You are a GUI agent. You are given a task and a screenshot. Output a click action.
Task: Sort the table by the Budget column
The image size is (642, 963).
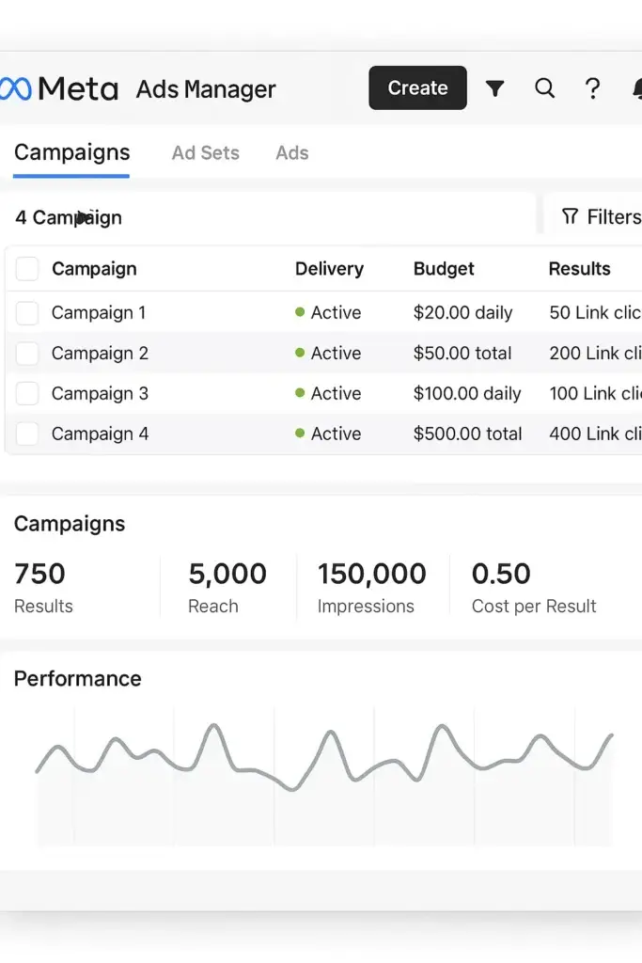[443, 268]
